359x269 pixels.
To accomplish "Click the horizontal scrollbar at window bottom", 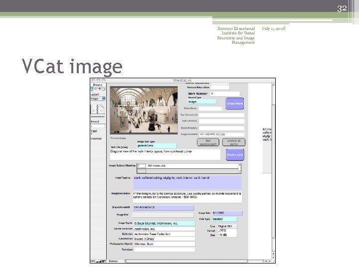I will 186,261.
